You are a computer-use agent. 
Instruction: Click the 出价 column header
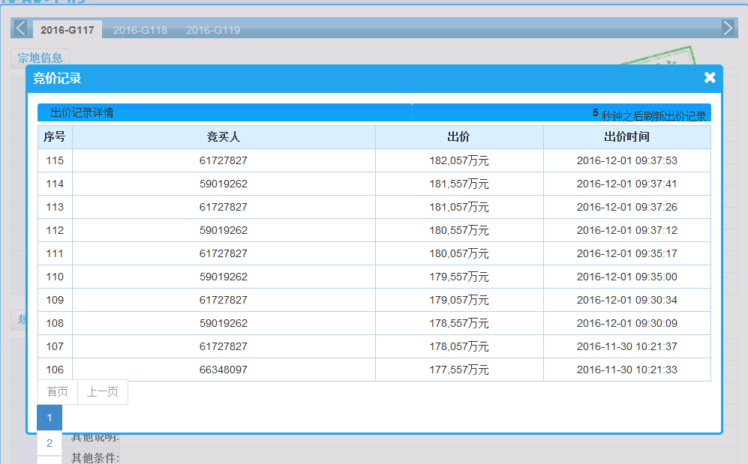[x=459, y=137]
